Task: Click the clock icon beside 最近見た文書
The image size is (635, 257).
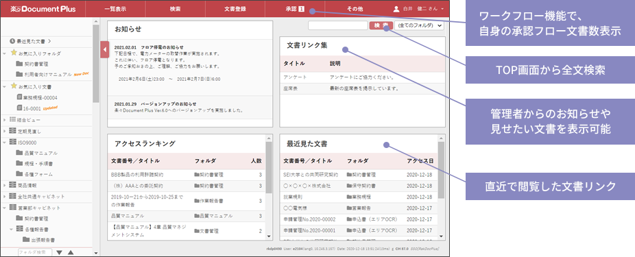Action: [x=12, y=41]
